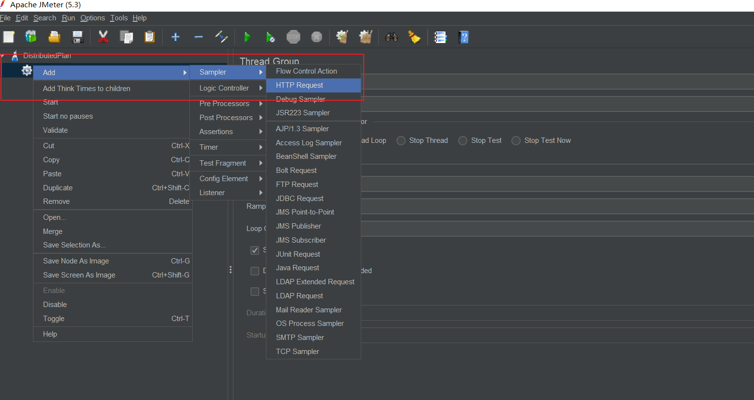Open the Function Helper list icon
Screen dimensions: 754x400
click(440, 37)
